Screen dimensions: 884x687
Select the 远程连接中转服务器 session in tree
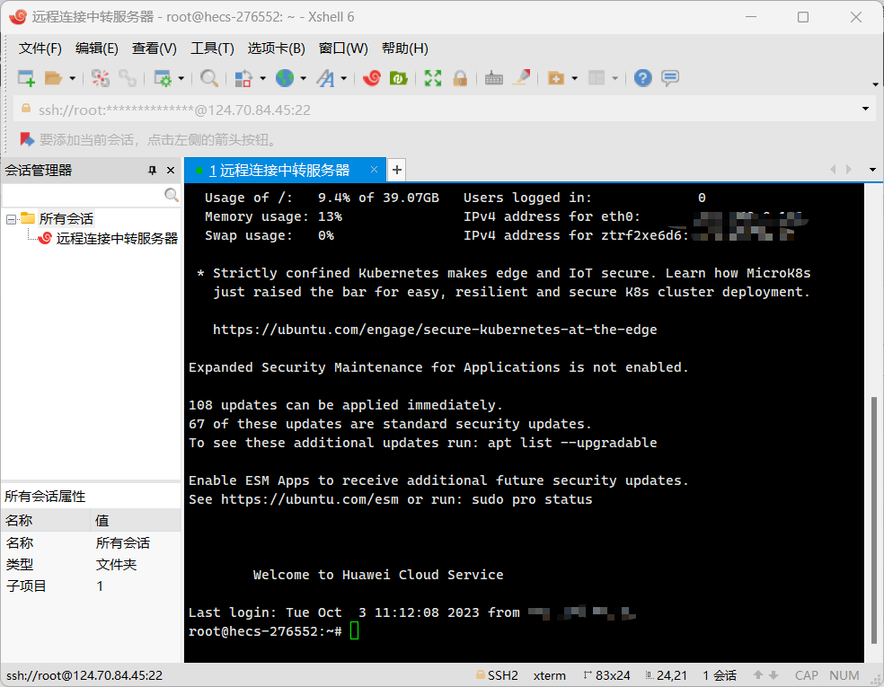pos(117,239)
